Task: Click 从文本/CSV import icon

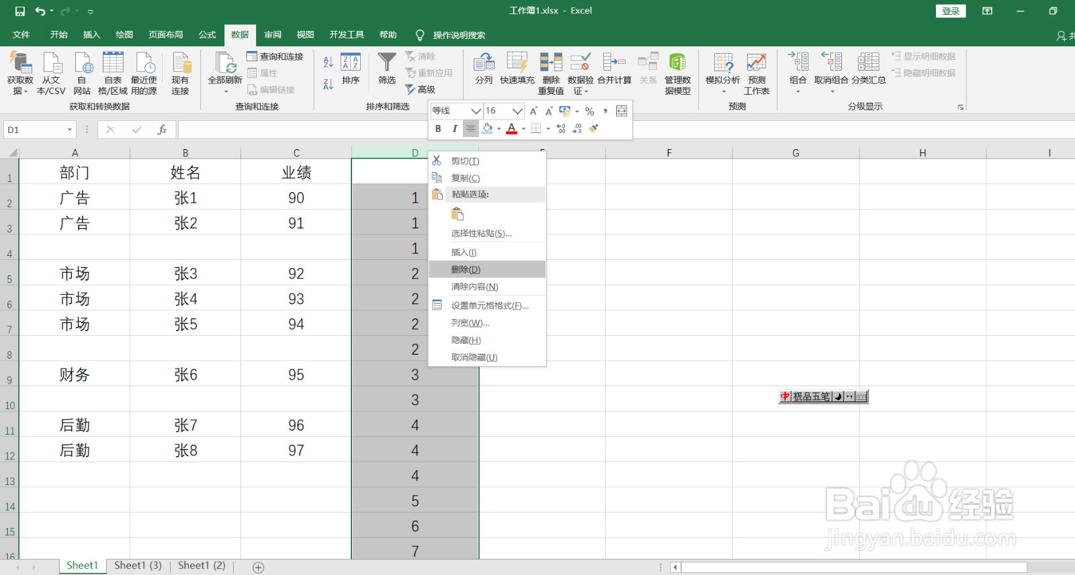Action: click(x=52, y=63)
